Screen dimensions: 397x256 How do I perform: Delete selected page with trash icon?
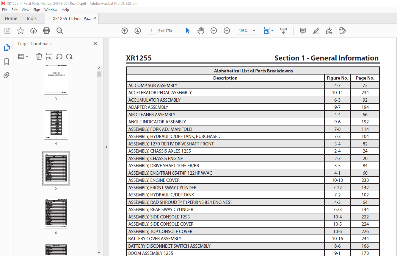coord(39,56)
